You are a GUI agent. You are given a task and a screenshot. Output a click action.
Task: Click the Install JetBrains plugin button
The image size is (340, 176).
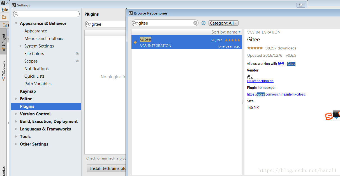(x=107, y=168)
